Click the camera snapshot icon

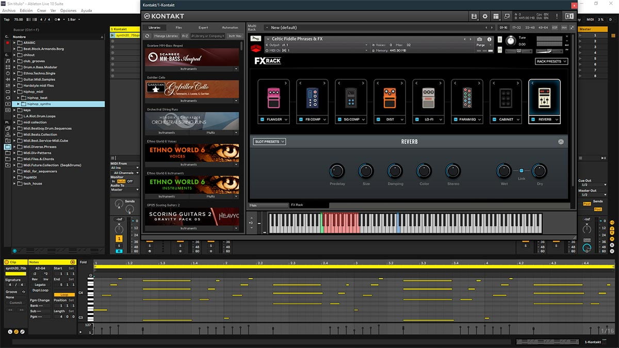click(480, 39)
